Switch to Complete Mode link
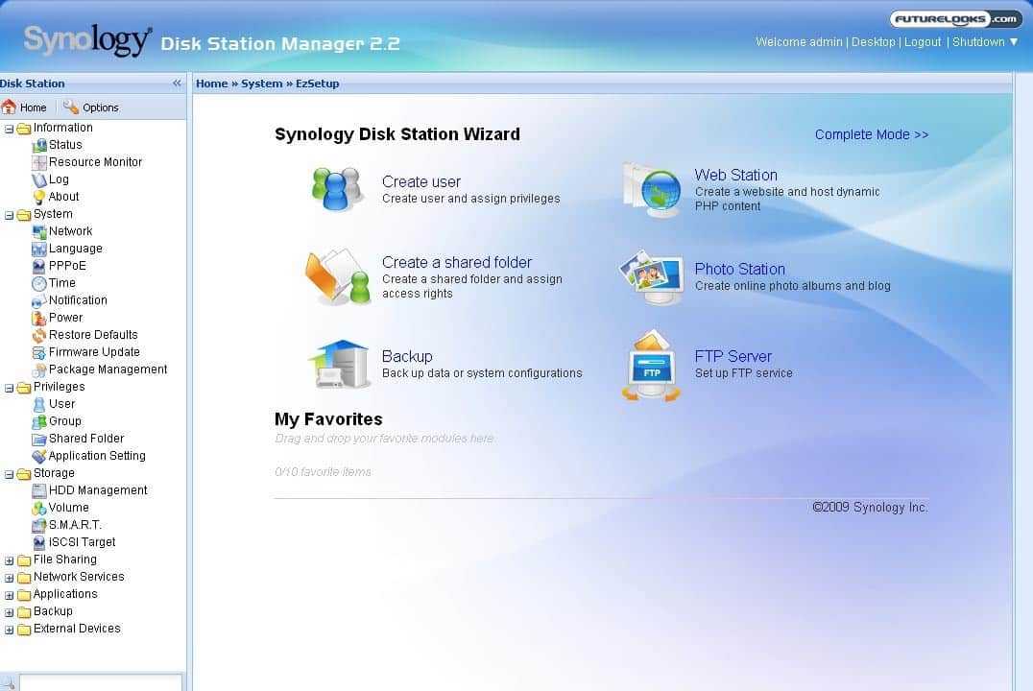1033x691 pixels. [x=871, y=134]
